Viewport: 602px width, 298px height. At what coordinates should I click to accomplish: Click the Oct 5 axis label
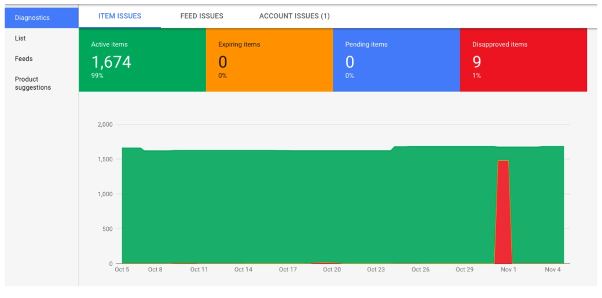click(x=122, y=270)
